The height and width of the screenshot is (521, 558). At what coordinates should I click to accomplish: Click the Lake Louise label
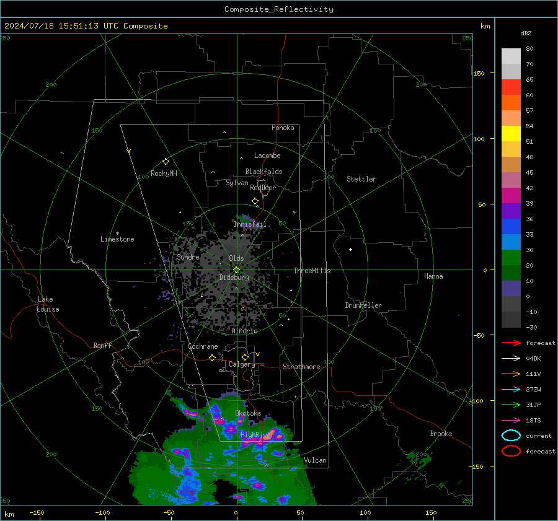coord(48,304)
